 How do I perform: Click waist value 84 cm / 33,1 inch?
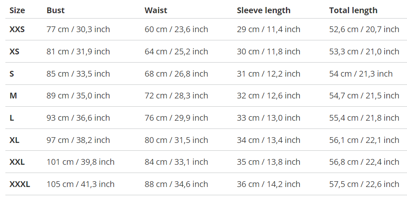[x=176, y=162]
